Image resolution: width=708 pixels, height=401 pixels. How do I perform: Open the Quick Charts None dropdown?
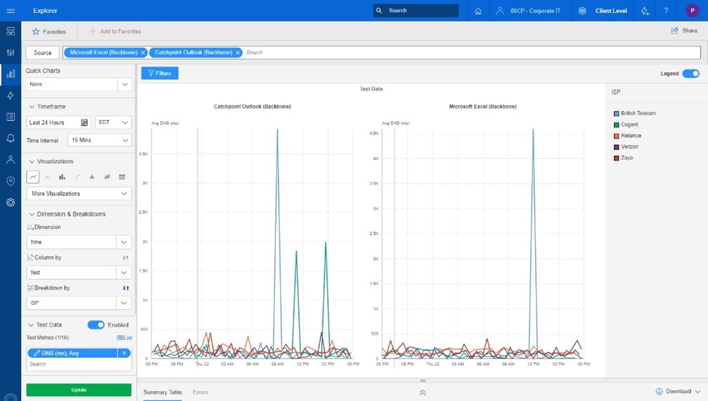[x=79, y=84]
